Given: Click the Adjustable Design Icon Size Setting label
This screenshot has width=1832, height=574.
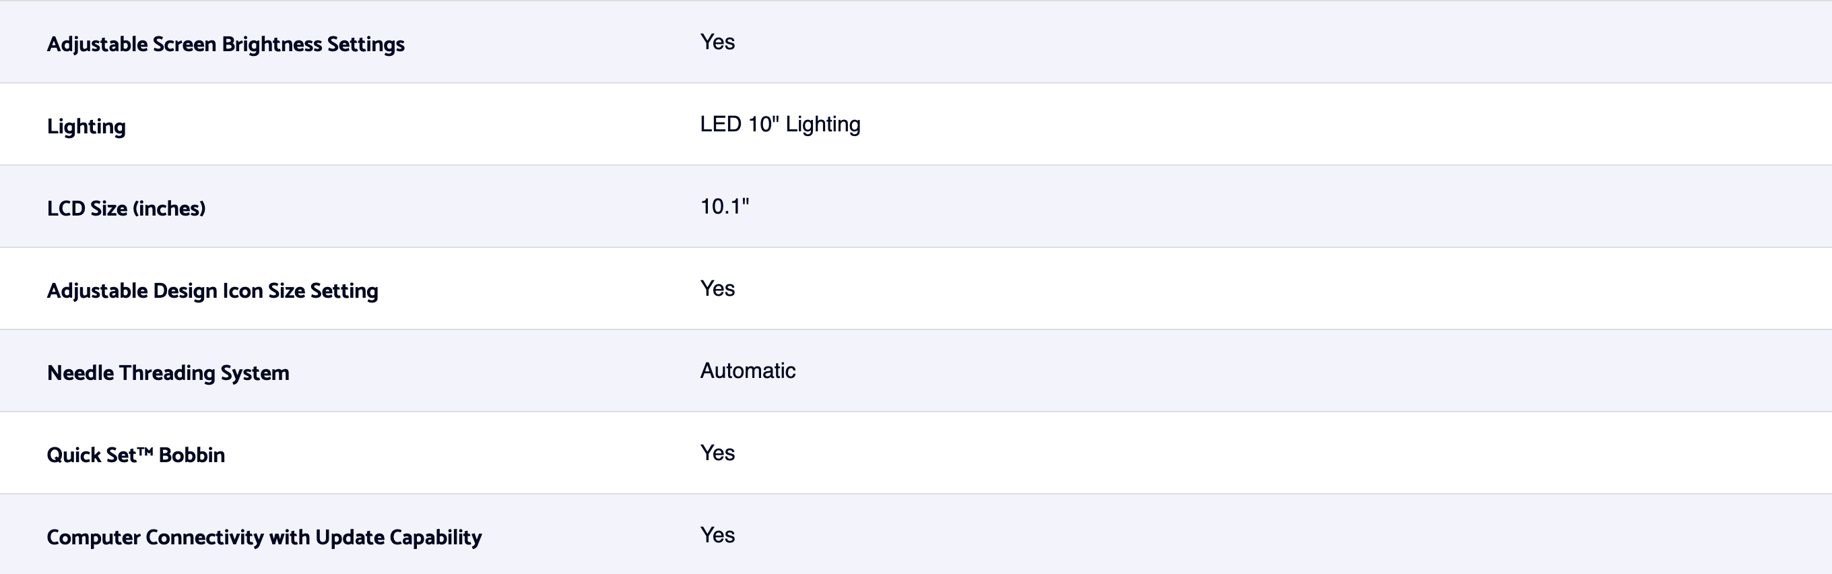Looking at the screenshot, I should pyautogui.click(x=212, y=291).
